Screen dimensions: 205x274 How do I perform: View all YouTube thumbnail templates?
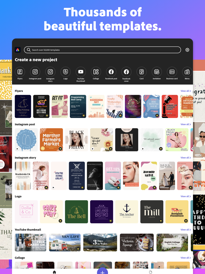coord(186,230)
